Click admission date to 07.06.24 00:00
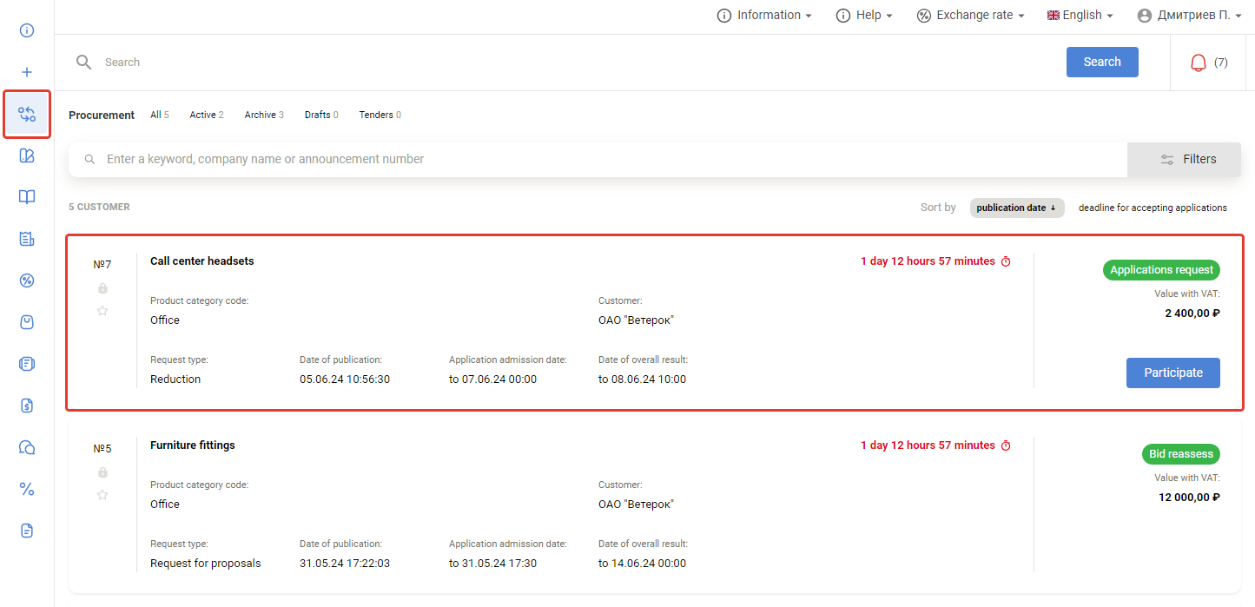The height and width of the screenshot is (607, 1255). point(493,379)
